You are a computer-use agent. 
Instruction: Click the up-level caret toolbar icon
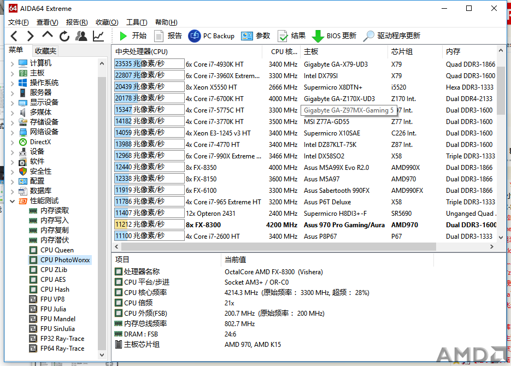coord(48,35)
